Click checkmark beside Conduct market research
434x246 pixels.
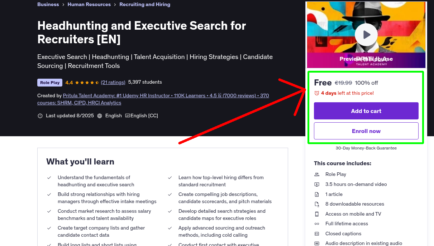pyautogui.click(x=49, y=211)
